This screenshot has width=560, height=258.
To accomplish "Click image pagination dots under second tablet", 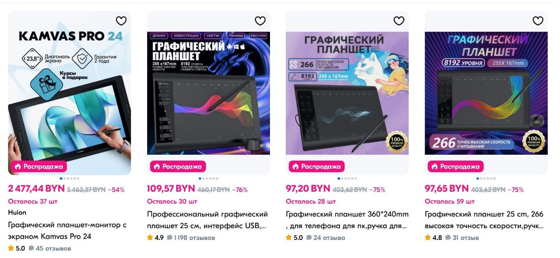I will pyautogui.click(x=209, y=178).
